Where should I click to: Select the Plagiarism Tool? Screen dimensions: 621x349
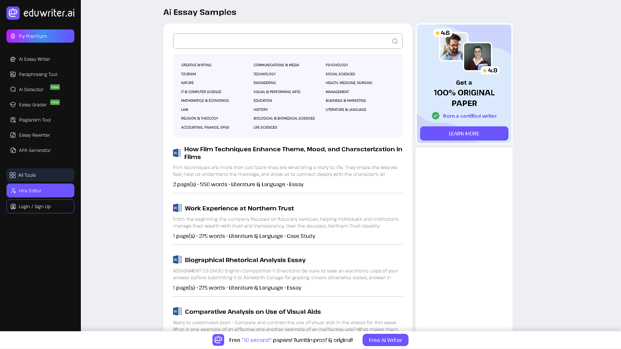(x=35, y=120)
